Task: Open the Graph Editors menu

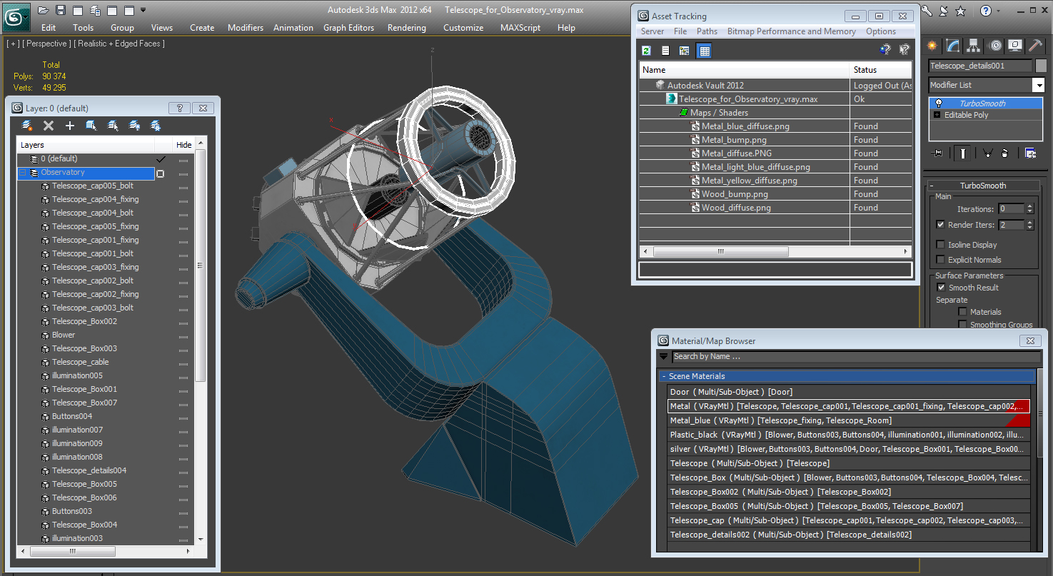Action: click(x=348, y=28)
